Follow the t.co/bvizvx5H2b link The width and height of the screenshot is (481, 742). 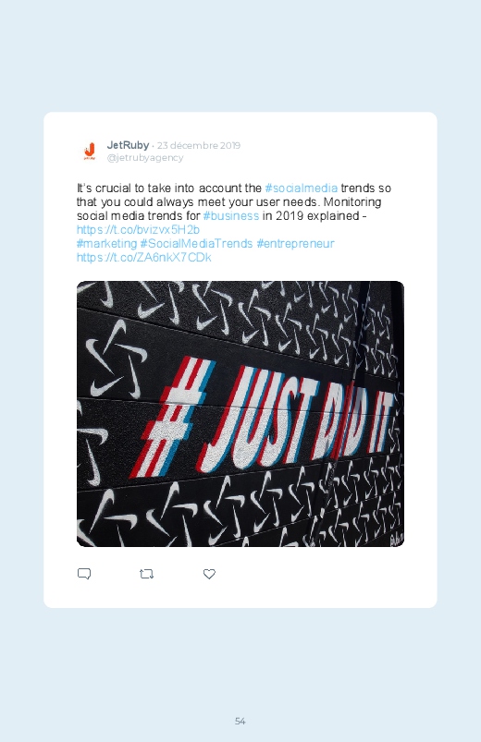tap(139, 229)
